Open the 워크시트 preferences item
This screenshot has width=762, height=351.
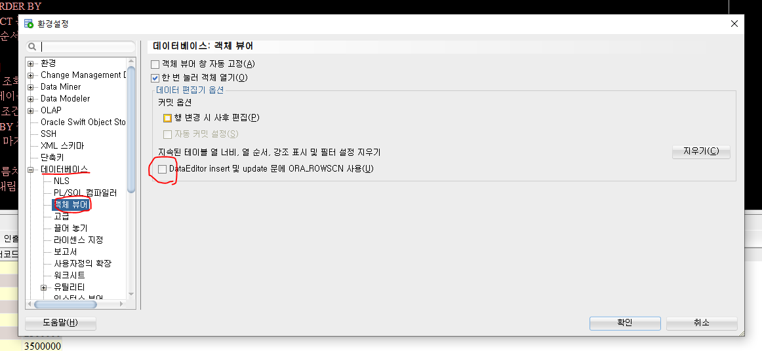69,275
